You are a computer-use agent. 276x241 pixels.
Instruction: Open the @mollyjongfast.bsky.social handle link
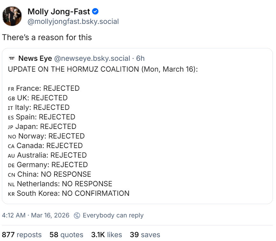coord(73,22)
